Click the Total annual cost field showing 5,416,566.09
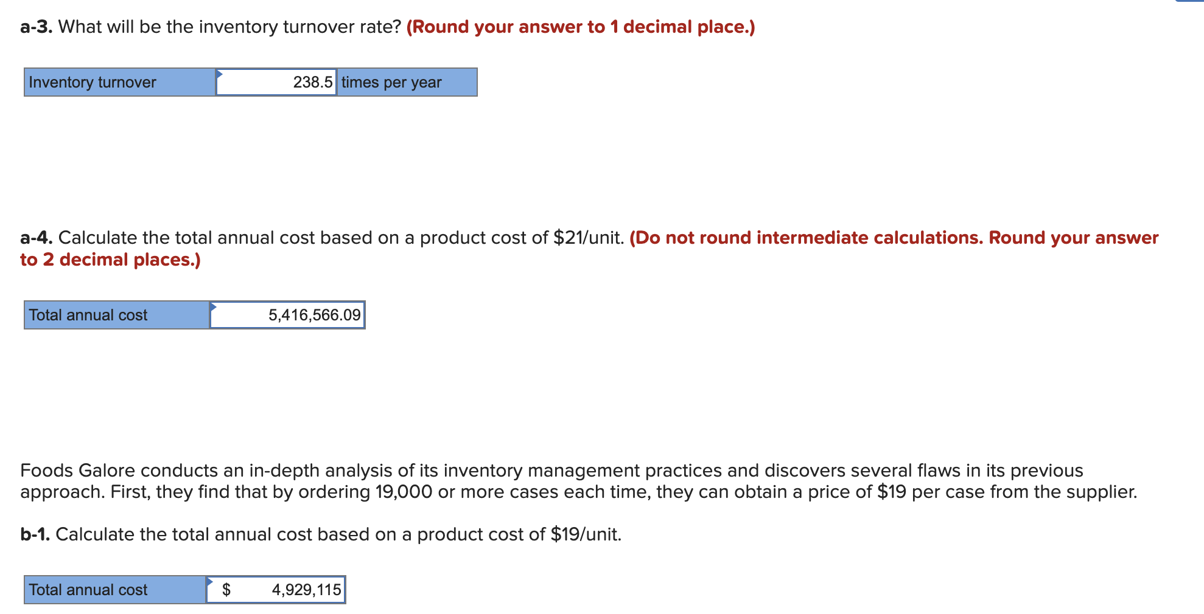The height and width of the screenshot is (614, 1204). [x=286, y=315]
